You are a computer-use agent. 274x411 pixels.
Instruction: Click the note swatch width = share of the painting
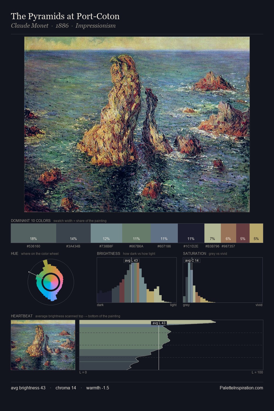(80, 221)
